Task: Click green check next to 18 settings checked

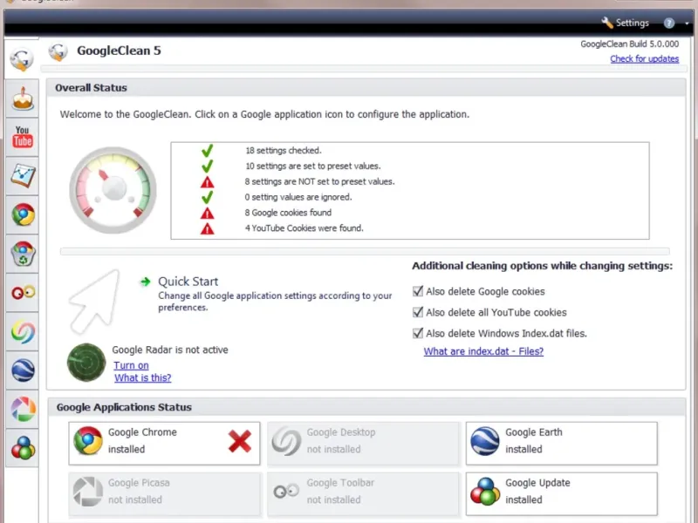Action: pos(207,151)
